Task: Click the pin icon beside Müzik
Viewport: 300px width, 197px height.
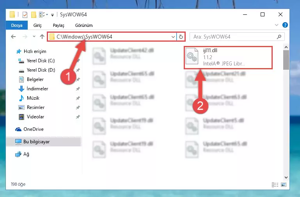Action: [x=78, y=98]
